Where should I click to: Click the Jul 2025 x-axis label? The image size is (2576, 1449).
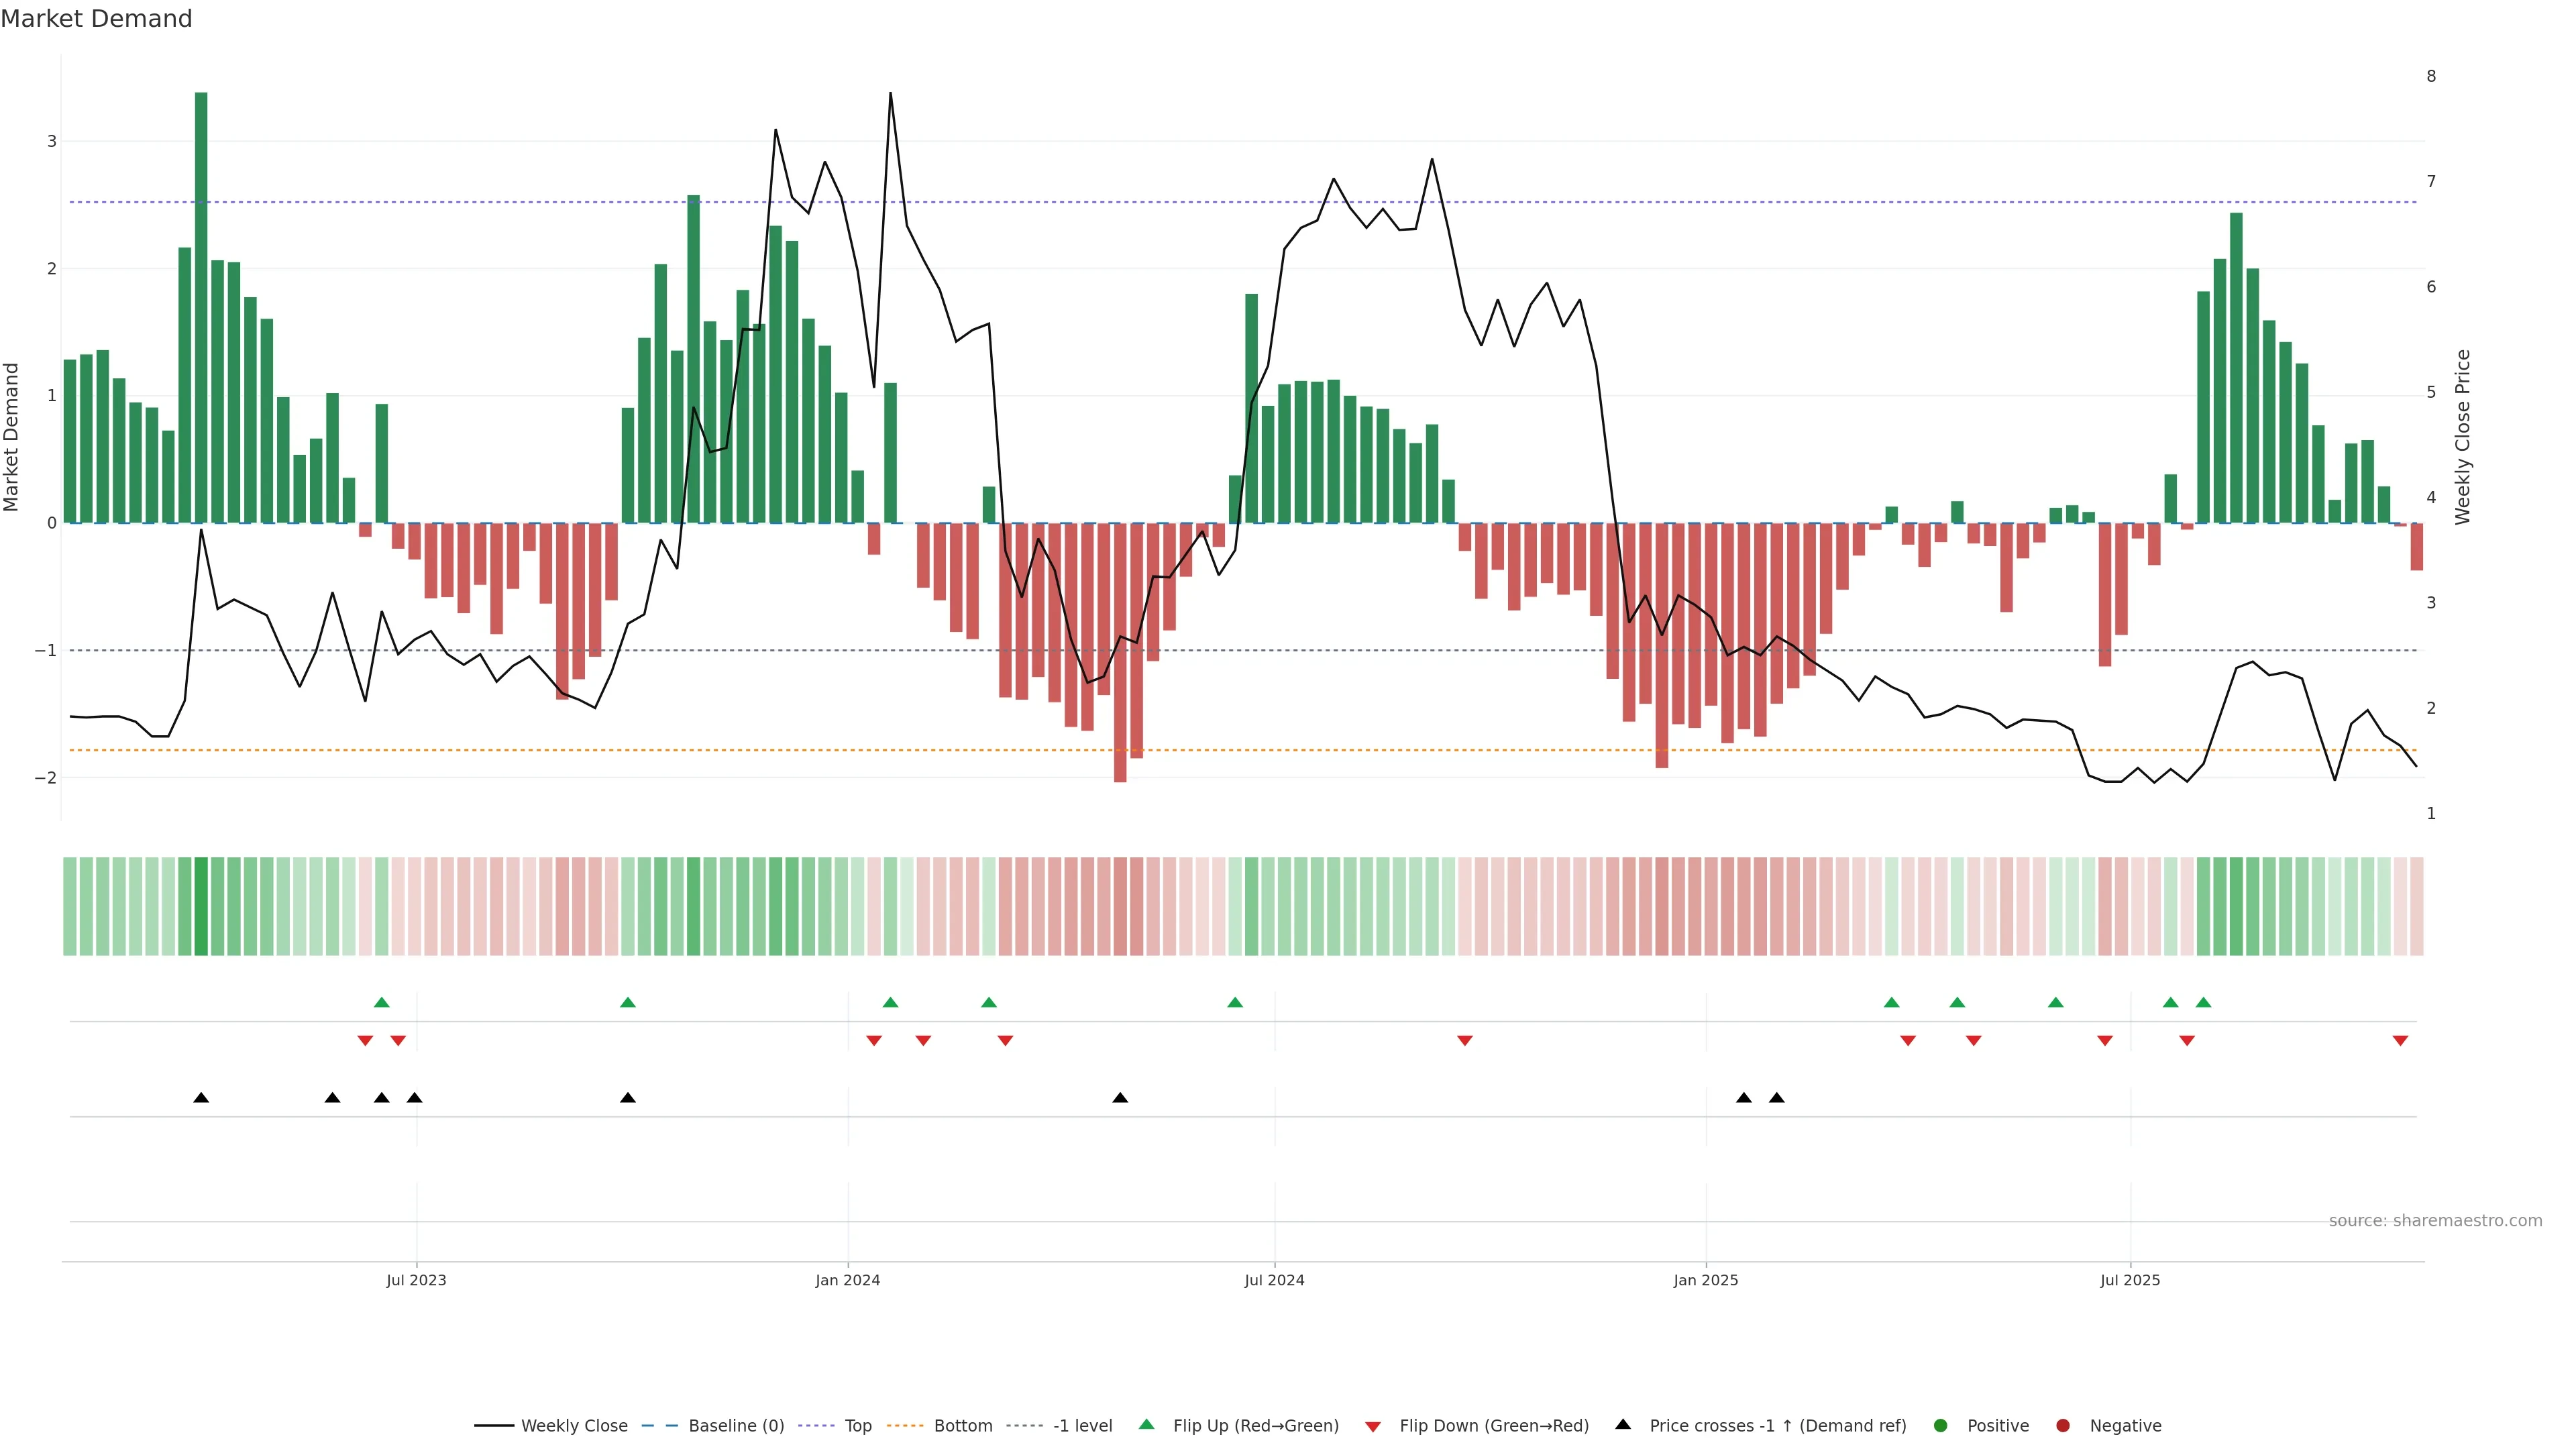[2130, 1280]
